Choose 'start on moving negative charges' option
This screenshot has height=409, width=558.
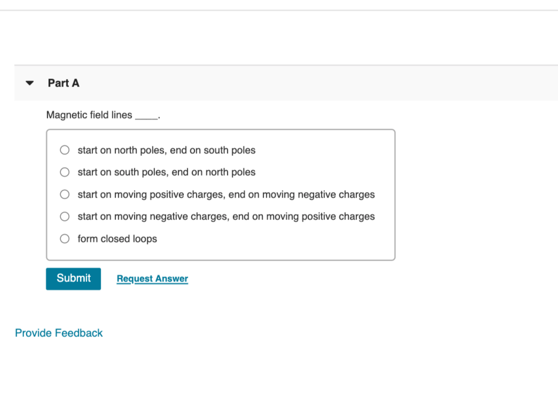coord(65,217)
